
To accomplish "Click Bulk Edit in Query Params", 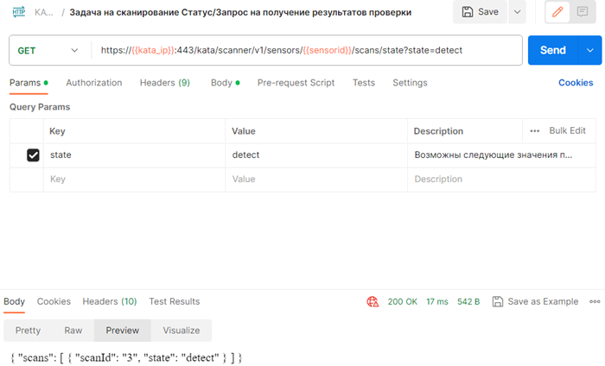I will point(568,131).
